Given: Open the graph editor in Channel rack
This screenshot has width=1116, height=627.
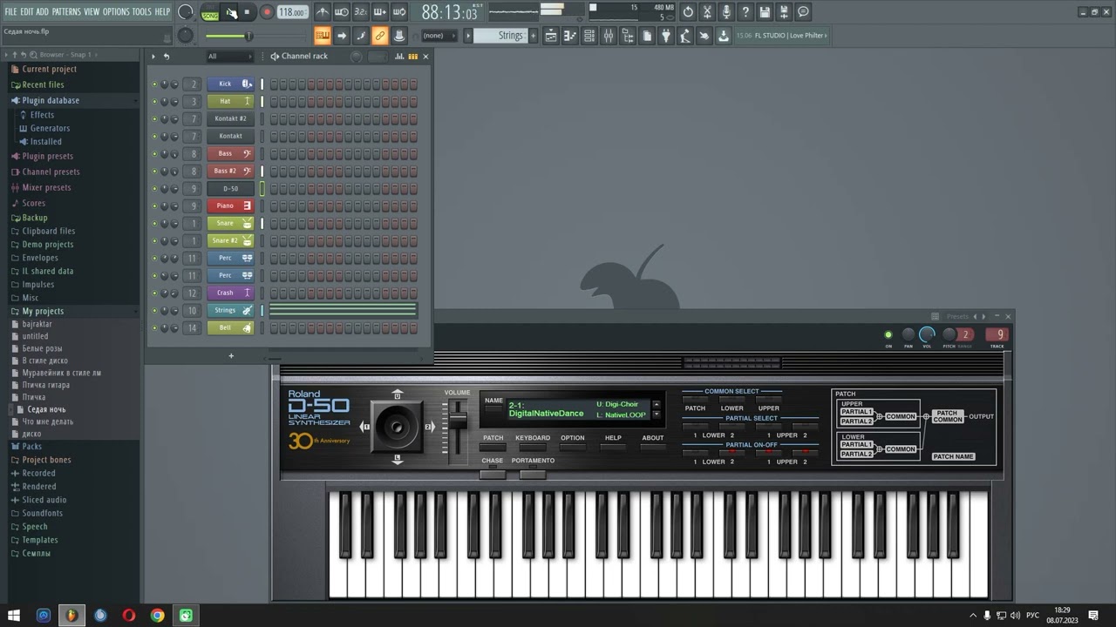Looking at the screenshot, I should pos(399,56).
